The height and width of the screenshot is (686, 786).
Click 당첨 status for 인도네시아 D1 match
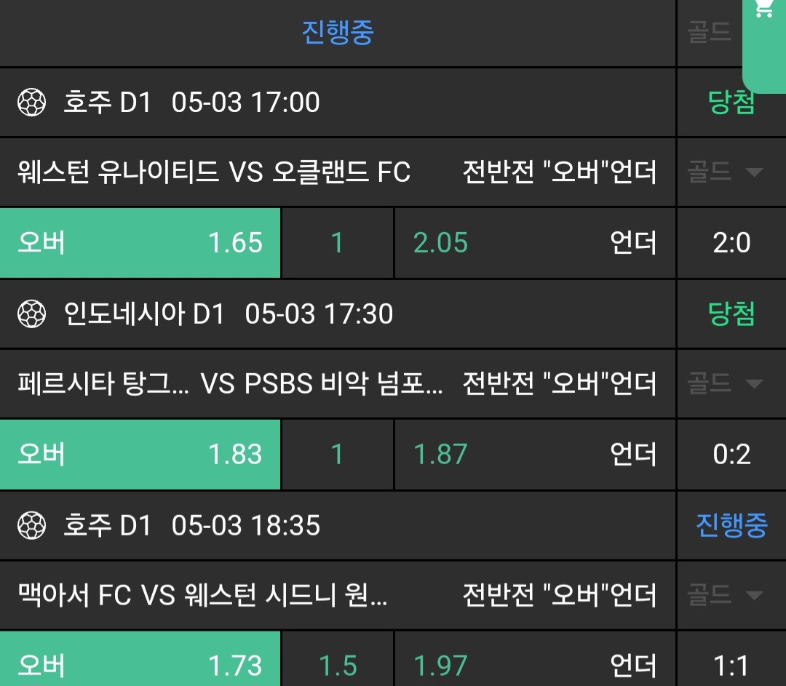(731, 314)
